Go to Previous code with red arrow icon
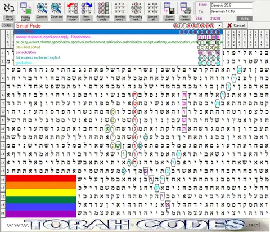 click(73, 8)
